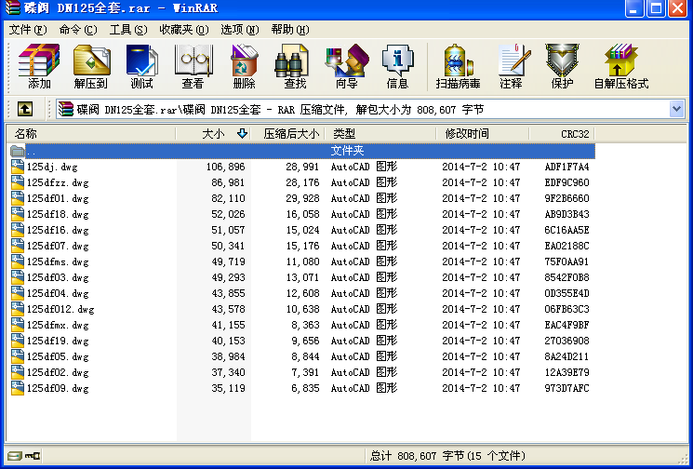The width and height of the screenshot is (693, 469).
Task: Click the 自解压格式 (SFX) toolbar icon
Action: point(620,66)
